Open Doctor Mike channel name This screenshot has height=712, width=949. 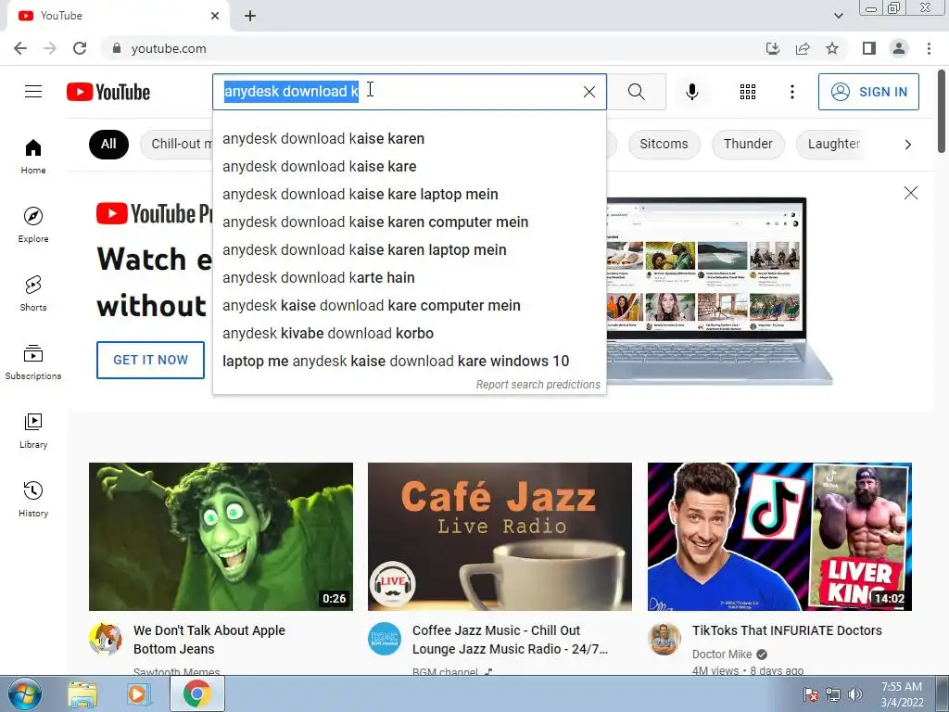[x=721, y=655]
